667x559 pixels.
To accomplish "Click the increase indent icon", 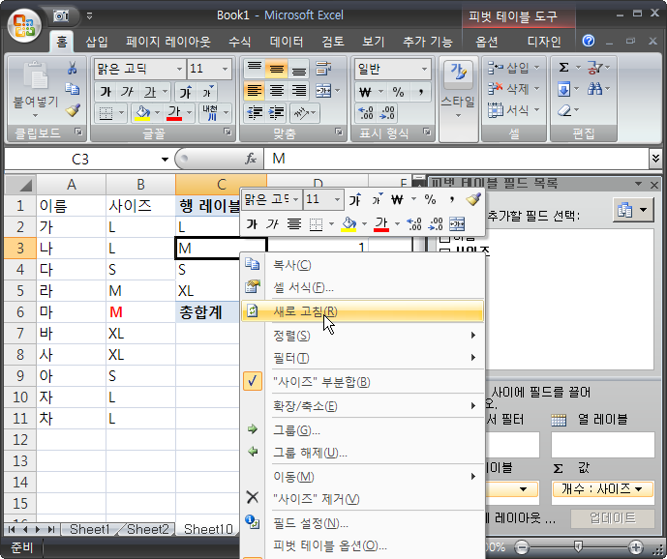I will (277, 113).
